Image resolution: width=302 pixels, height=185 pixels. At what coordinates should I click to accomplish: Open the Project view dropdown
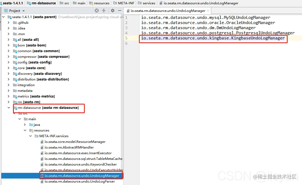(x=24, y=11)
